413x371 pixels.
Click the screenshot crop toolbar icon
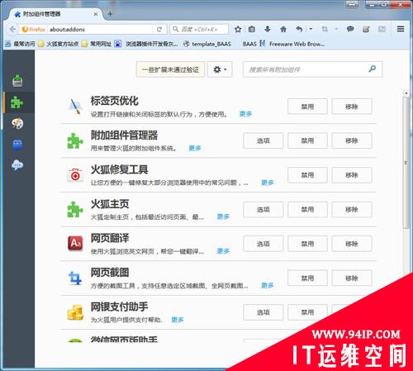click(x=325, y=29)
